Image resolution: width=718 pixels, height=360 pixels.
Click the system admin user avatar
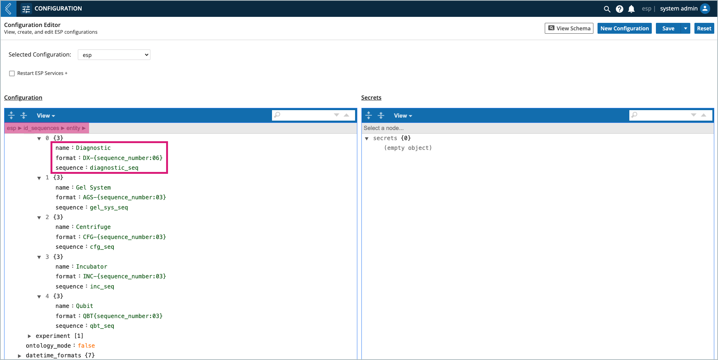click(705, 9)
